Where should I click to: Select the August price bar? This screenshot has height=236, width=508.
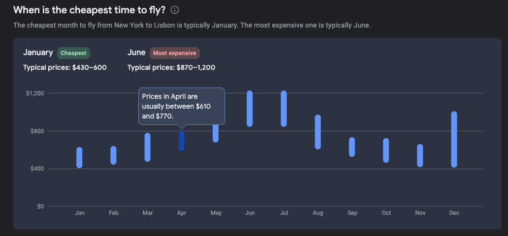point(317,132)
